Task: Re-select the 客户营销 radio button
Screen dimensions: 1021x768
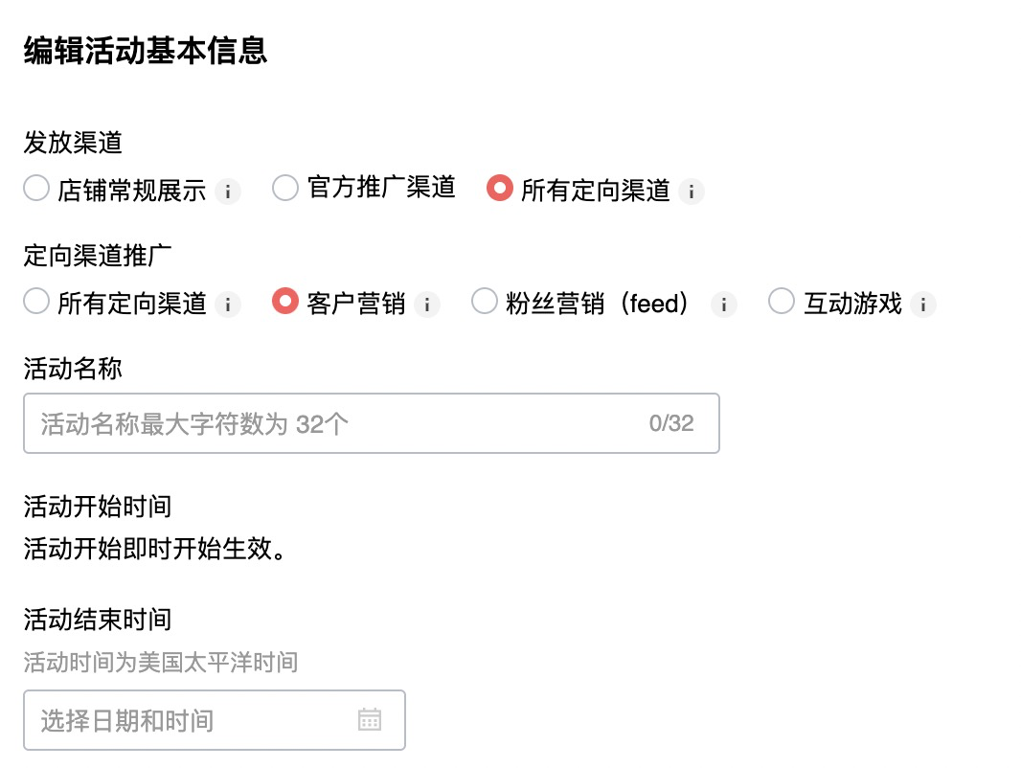Action: [284, 301]
